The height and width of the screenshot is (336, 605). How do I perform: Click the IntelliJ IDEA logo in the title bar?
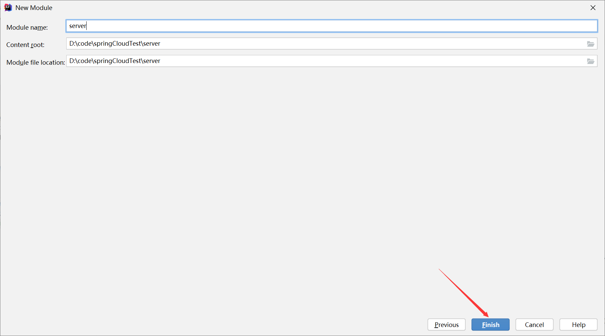[x=8, y=8]
